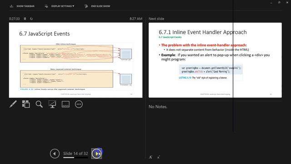Click the No Notes text area
This screenshot has width=291, height=164.
coord(158,107)
